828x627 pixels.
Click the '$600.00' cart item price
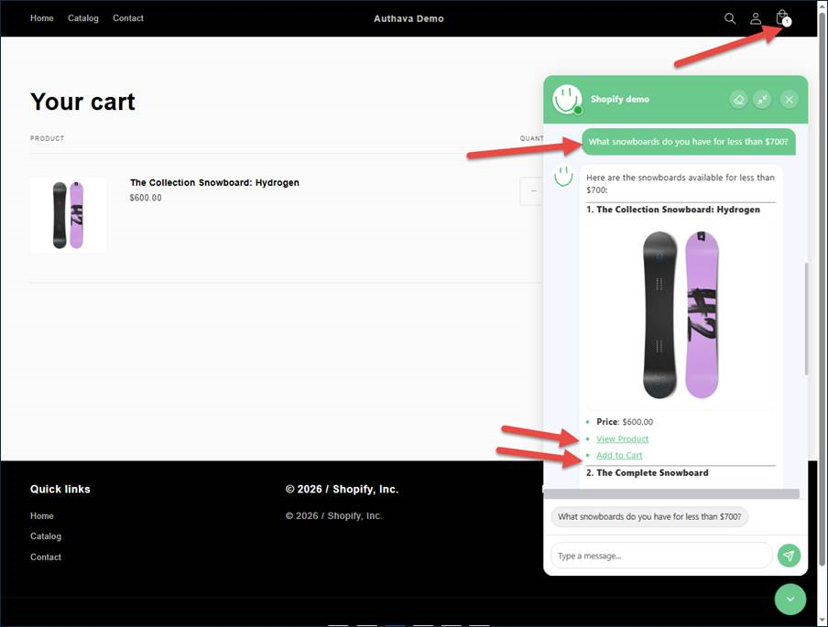coord(146,198)
